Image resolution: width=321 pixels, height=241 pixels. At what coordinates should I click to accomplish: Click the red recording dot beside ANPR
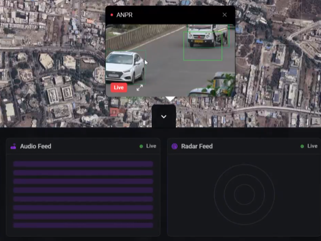(x=112, y=15)
